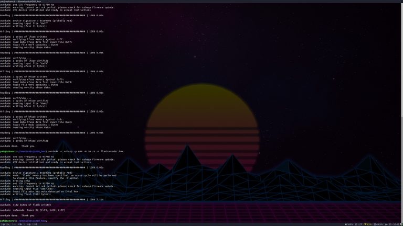
Task: Switch to the first workspace in bottom bar
Action: pos(3,224)
